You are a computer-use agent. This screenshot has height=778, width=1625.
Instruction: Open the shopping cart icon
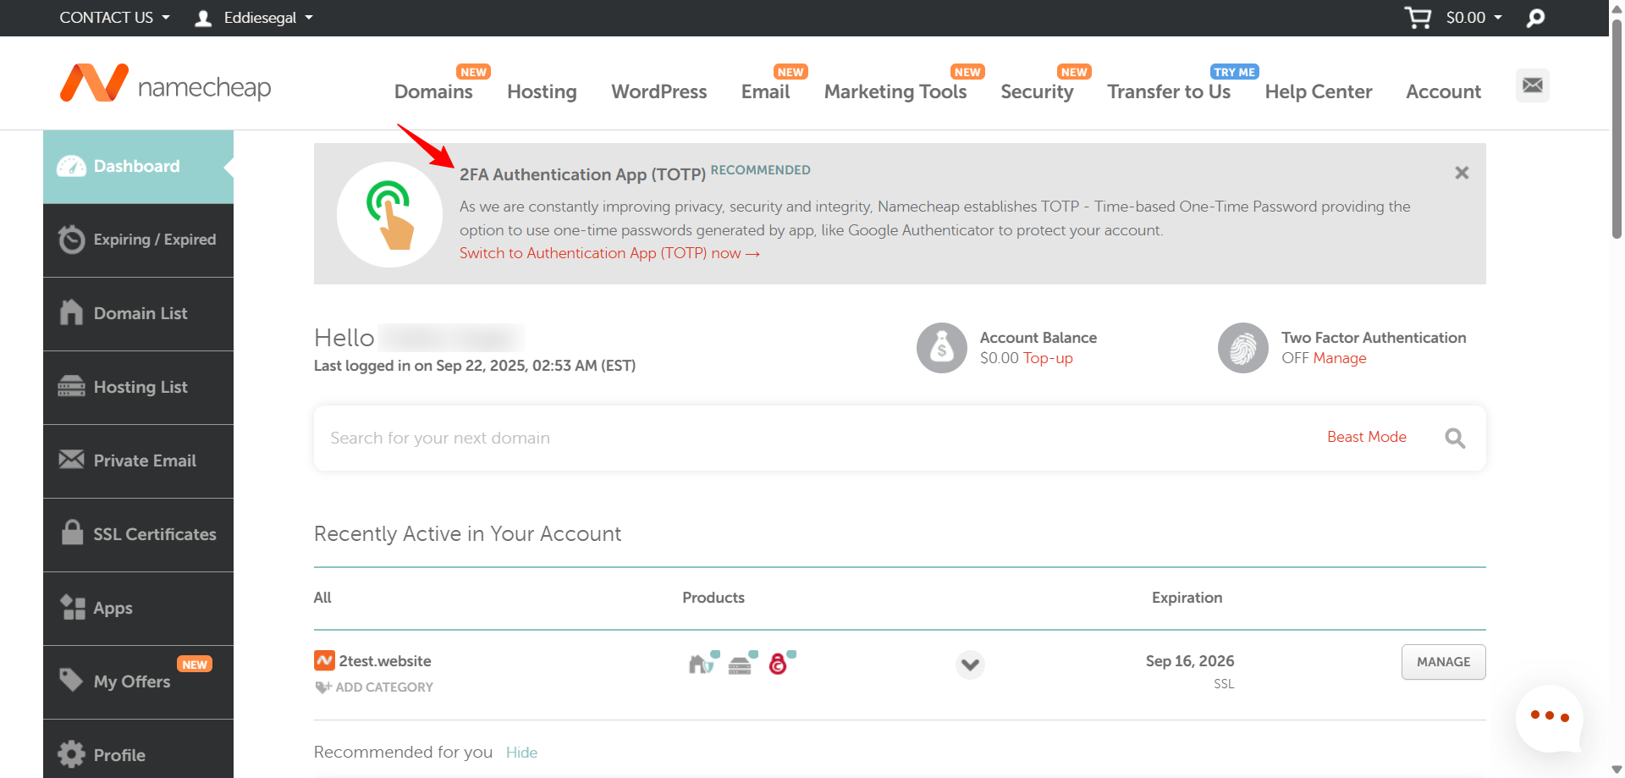coord(1418,18)
